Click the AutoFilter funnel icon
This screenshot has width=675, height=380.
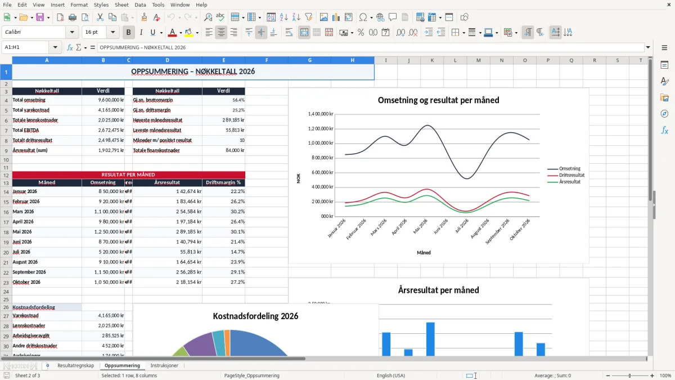click(x=308, y=17)
